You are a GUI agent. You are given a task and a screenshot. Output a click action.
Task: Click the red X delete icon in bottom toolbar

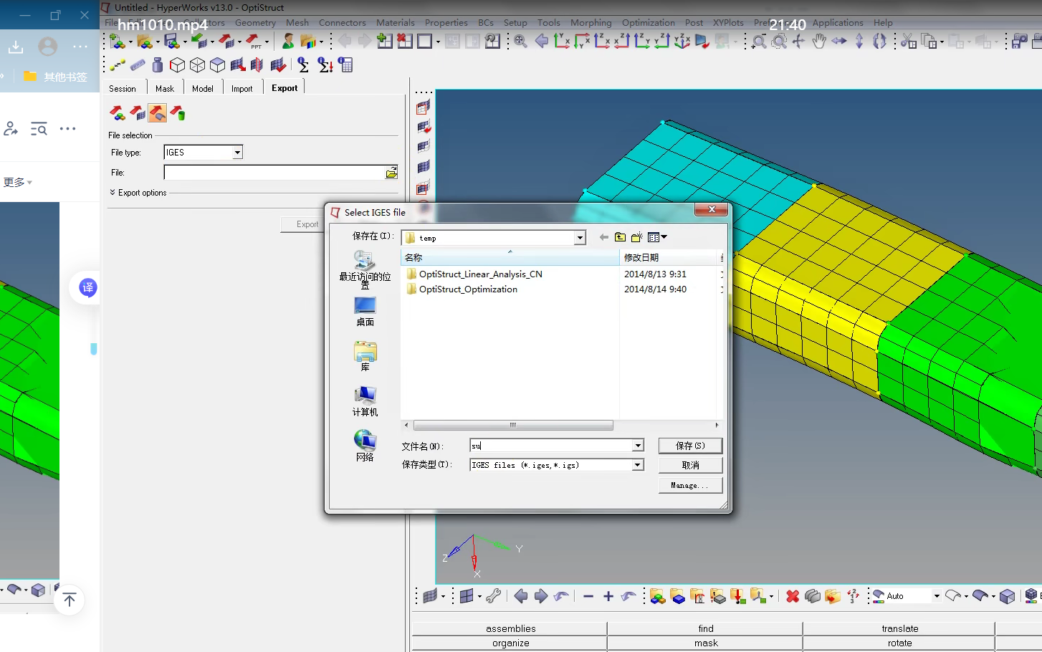(x=792, y=595)
